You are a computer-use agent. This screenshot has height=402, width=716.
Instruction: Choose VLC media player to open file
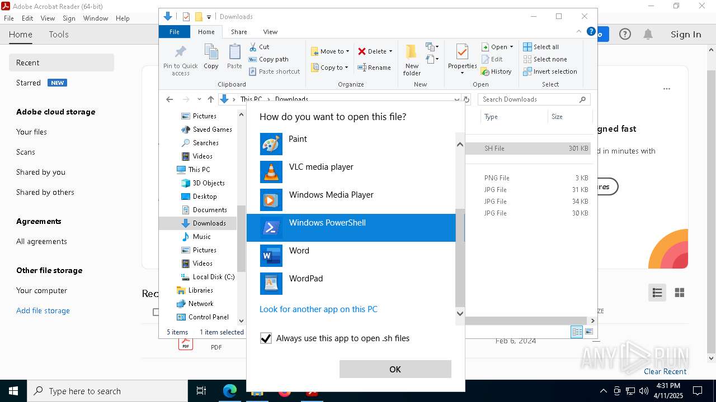tap(351, 172)
